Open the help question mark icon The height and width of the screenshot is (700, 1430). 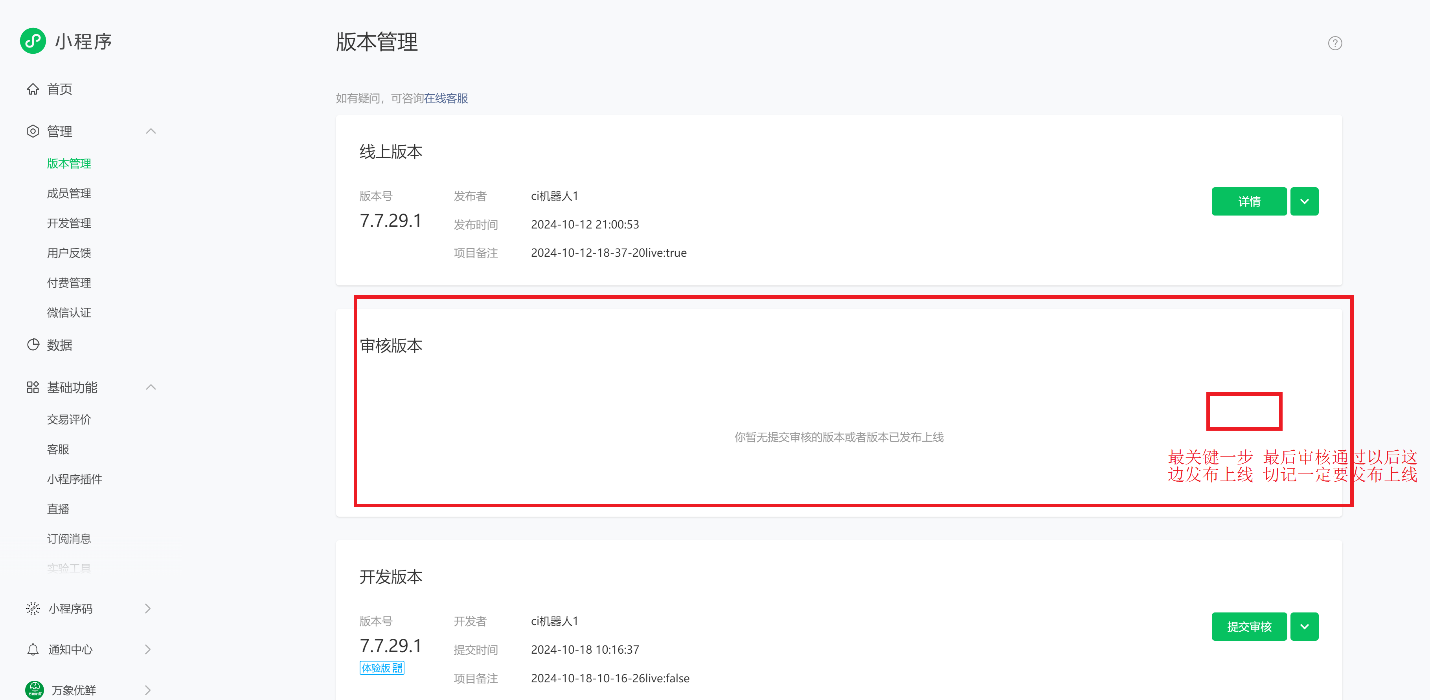(x=1334, y=43)
